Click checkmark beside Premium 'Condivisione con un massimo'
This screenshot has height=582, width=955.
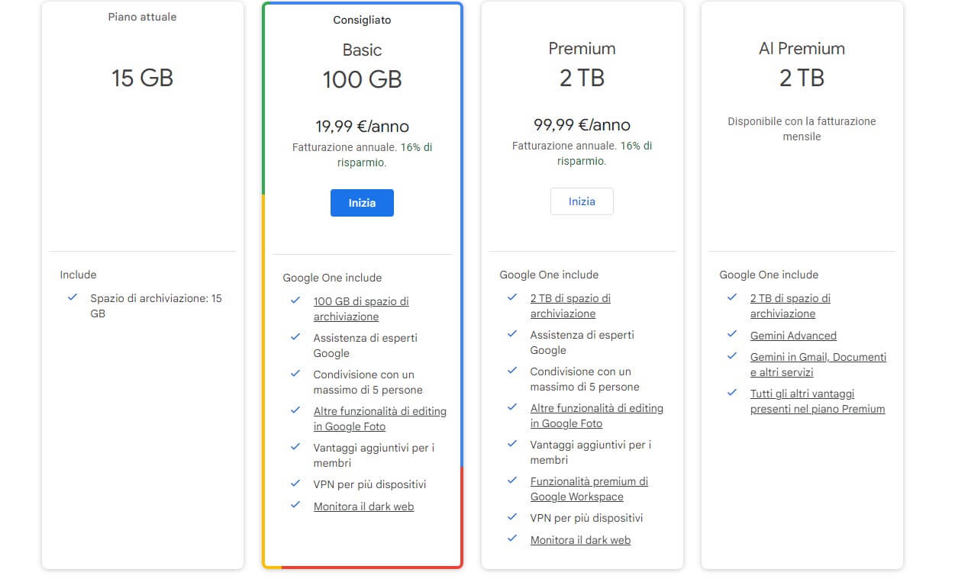[512, 371]
